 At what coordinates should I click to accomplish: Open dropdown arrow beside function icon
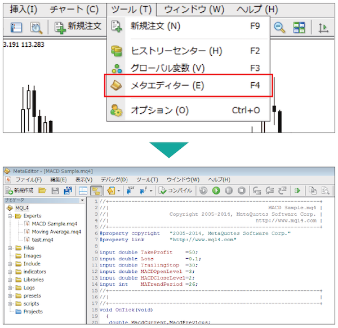click(x=151, y=191)
